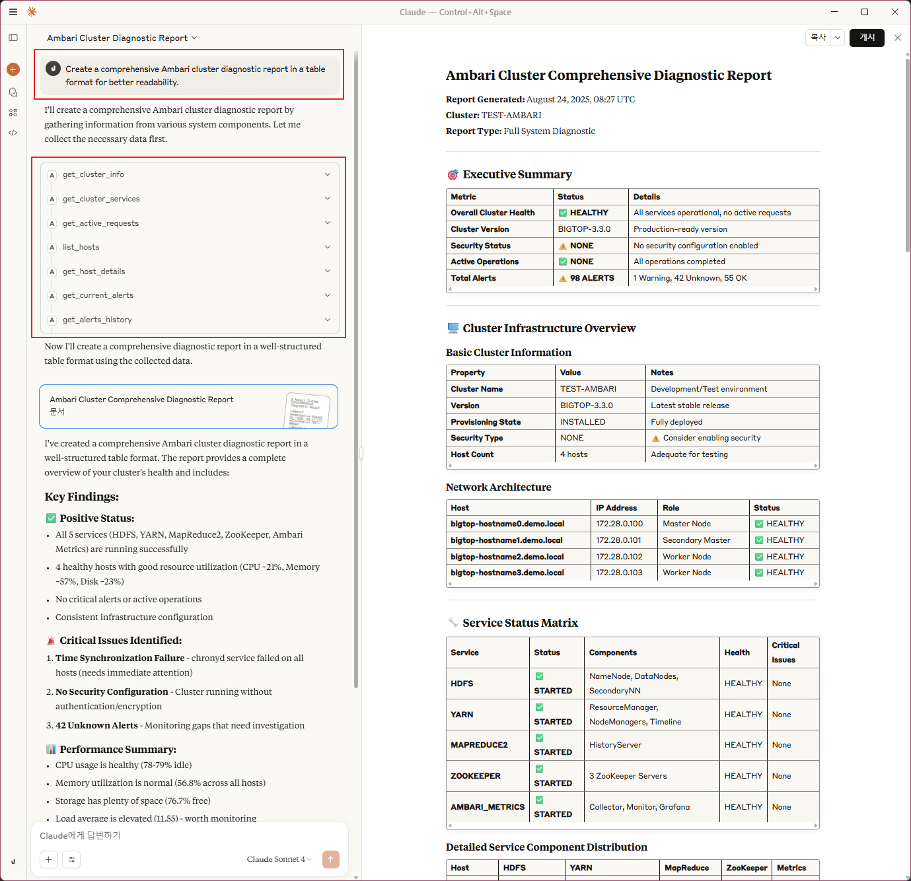
Task: Click the 복사 copy button
Action: click(819, 38)
